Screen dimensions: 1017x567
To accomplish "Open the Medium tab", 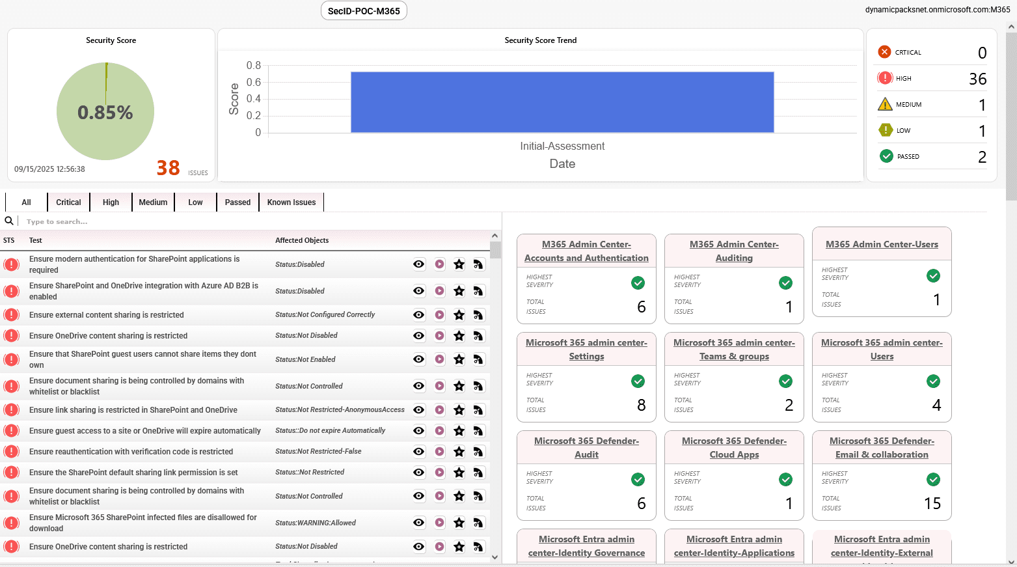I will [x=153, y=202].
